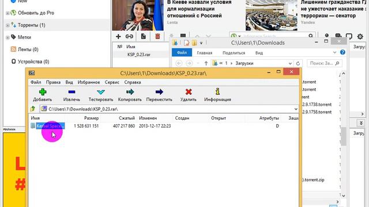
Task: Select the Kerbal Space folder row in 7-Zip
Action: (x=163, y=126)
